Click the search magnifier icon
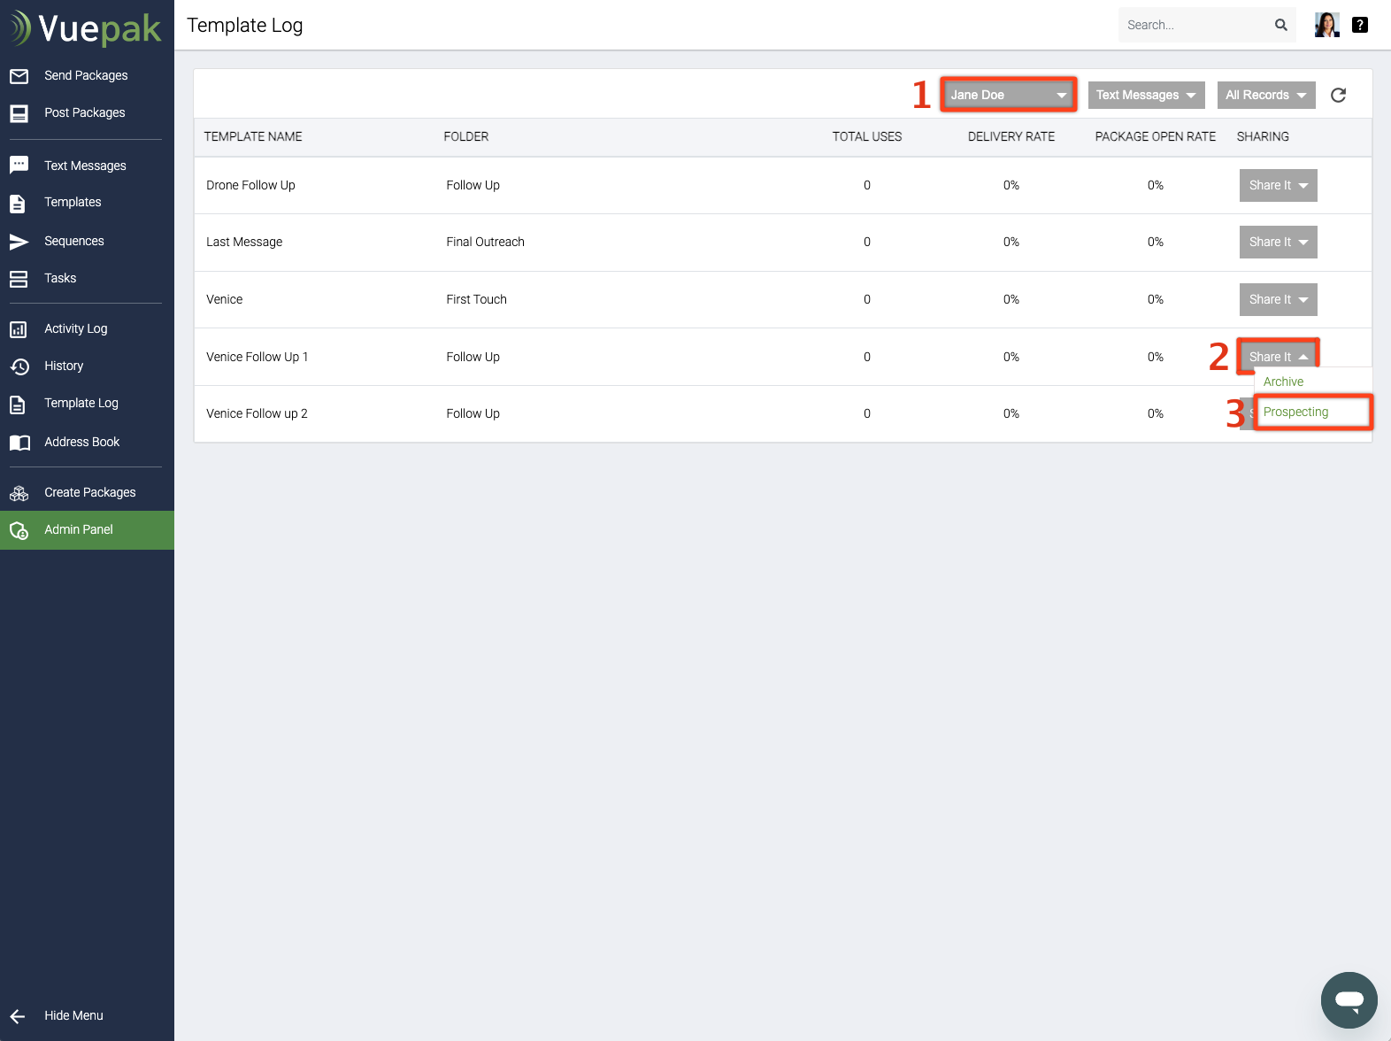The width and height of the screenshot is (1391, 1041). coord(1280,25)
